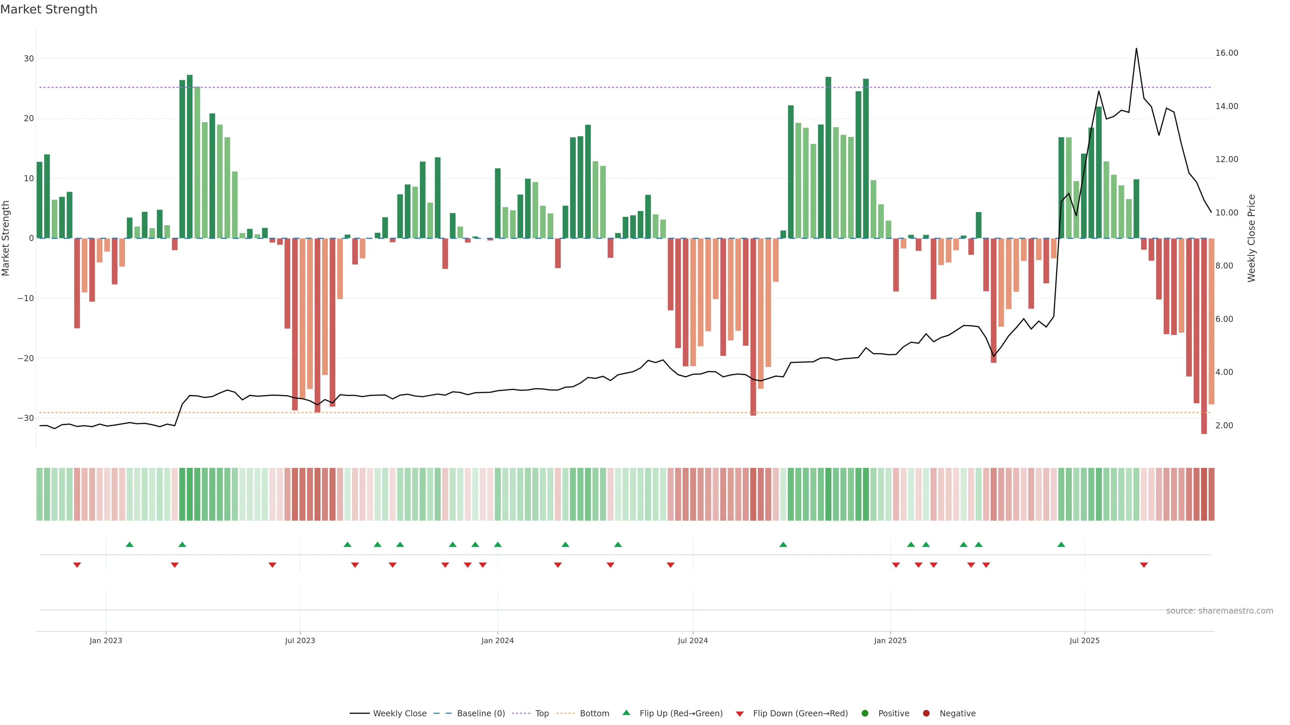Click the source: sharemaestro.com text

tap(1219, 611)
